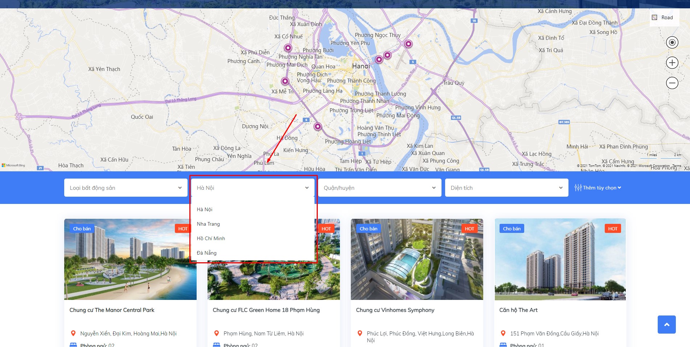Click the map pin near Phường Ngọc Thụy
This screenshot has width=690, height=347.
coord(408,44)
